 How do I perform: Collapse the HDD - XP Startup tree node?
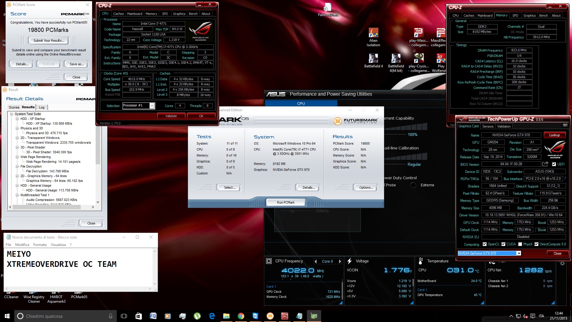coord(17,119)
